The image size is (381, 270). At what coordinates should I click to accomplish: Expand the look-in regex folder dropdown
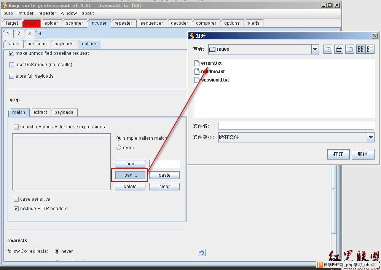tap(315, 50)
